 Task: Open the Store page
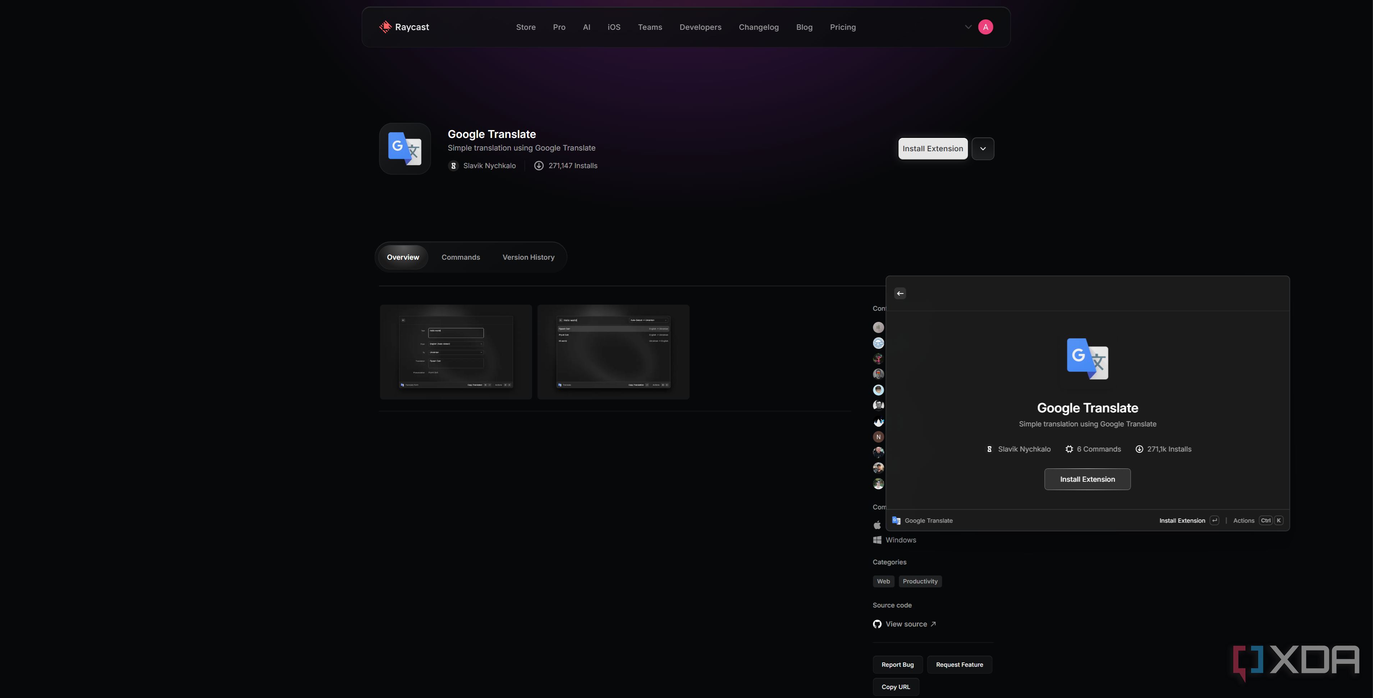(x=526, y=27)
